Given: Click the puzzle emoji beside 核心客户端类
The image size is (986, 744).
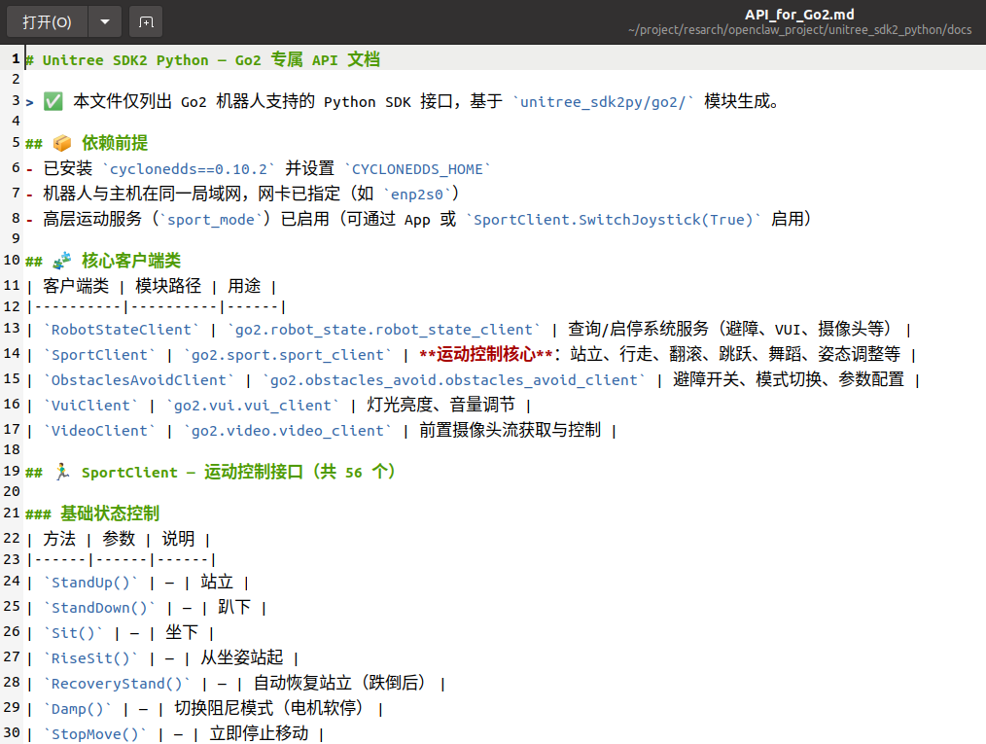Looking at the screenshot, I should click(x=61, y=261).
